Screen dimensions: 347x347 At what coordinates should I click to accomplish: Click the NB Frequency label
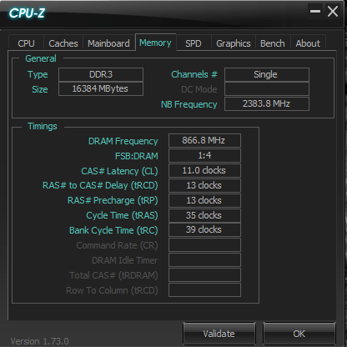coord(189,104)
